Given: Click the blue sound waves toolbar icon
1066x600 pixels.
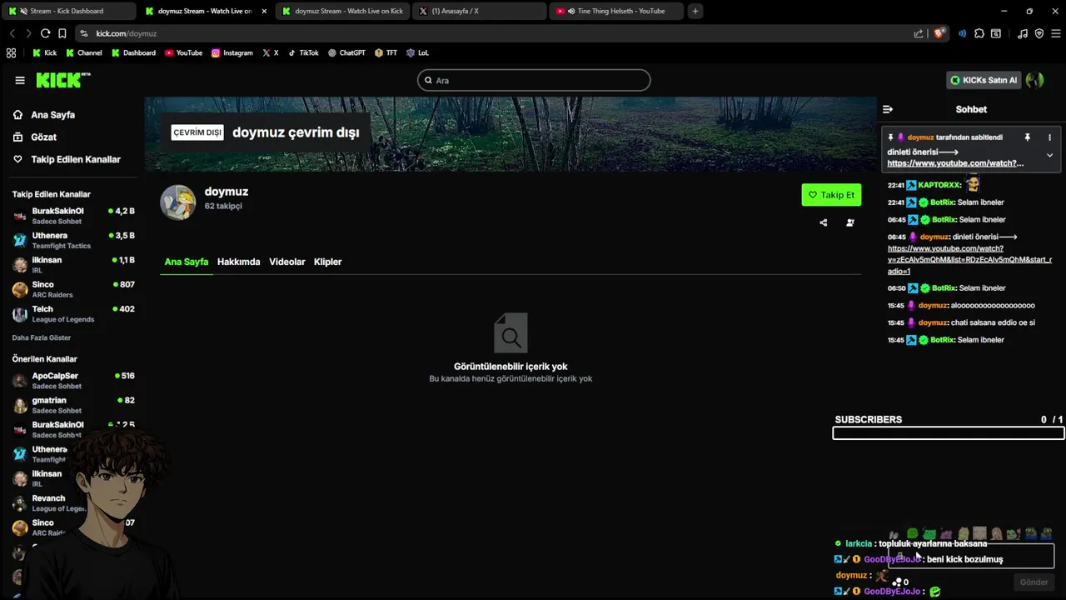Looking at the screenshot, I should tap(963, 33).
